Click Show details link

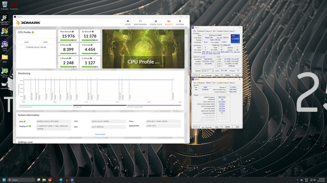(100, 134)
